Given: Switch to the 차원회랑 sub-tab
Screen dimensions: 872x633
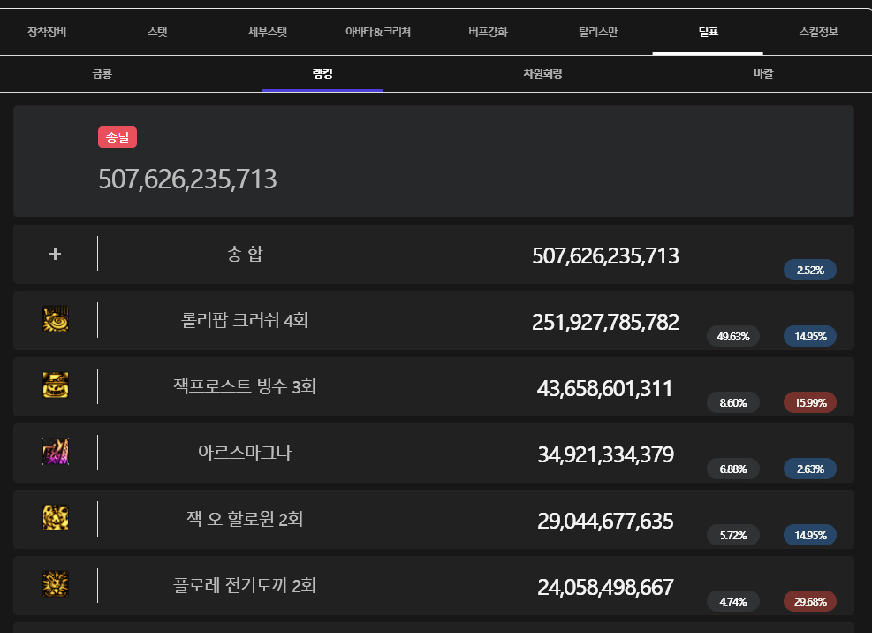Looking at the screenshot, I should point(542,74).
